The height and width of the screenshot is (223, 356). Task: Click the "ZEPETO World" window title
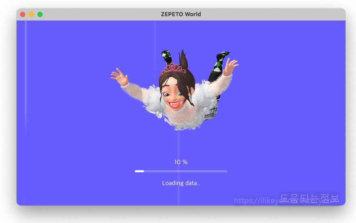(181, 14)
